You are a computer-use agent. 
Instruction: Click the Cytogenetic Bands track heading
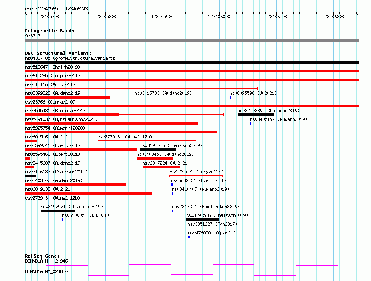pos(50,31)
